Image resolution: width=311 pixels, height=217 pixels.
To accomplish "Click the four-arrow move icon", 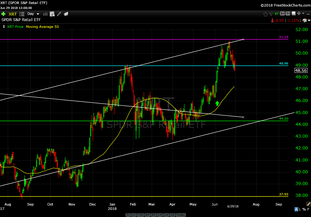I will [x=299, y=14].
